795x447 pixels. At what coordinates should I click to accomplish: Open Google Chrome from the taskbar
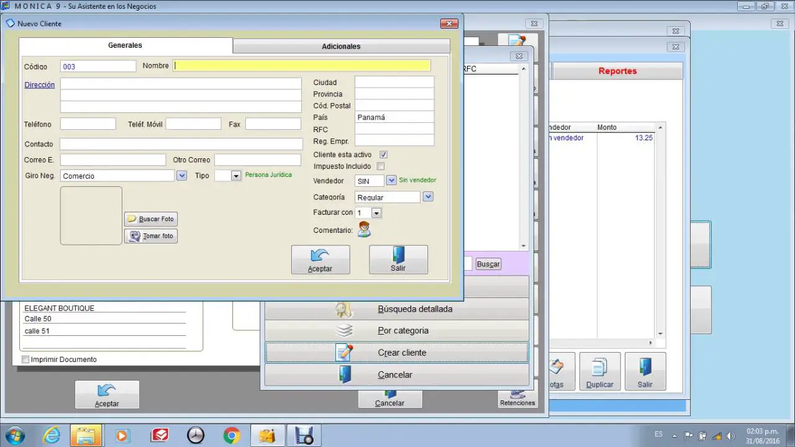point(232,435)
